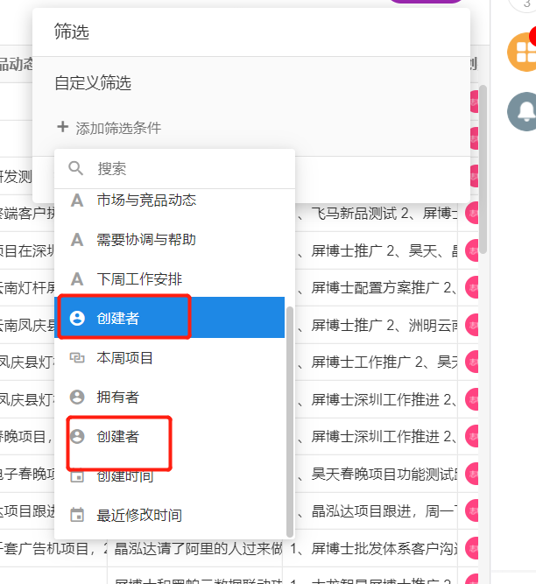Click 添加筛选条件 to add filter
Screen dimensions: 536x584
[118, 128]
